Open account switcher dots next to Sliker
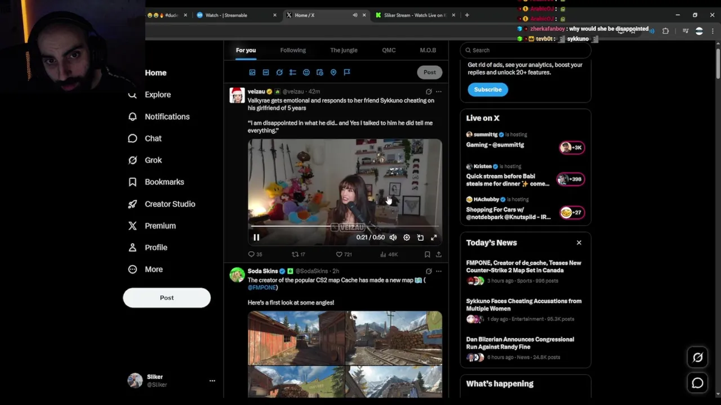The image size is (721, 405). tap(212, 381)
